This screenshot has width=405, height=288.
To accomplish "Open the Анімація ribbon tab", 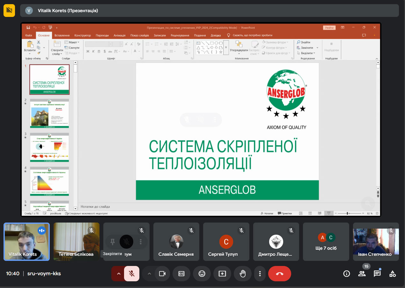I will click(x=120, y=35).
